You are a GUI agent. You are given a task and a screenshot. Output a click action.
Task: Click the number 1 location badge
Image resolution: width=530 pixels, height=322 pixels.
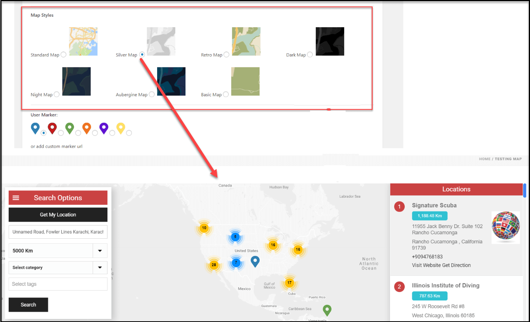tap(399, 207)
